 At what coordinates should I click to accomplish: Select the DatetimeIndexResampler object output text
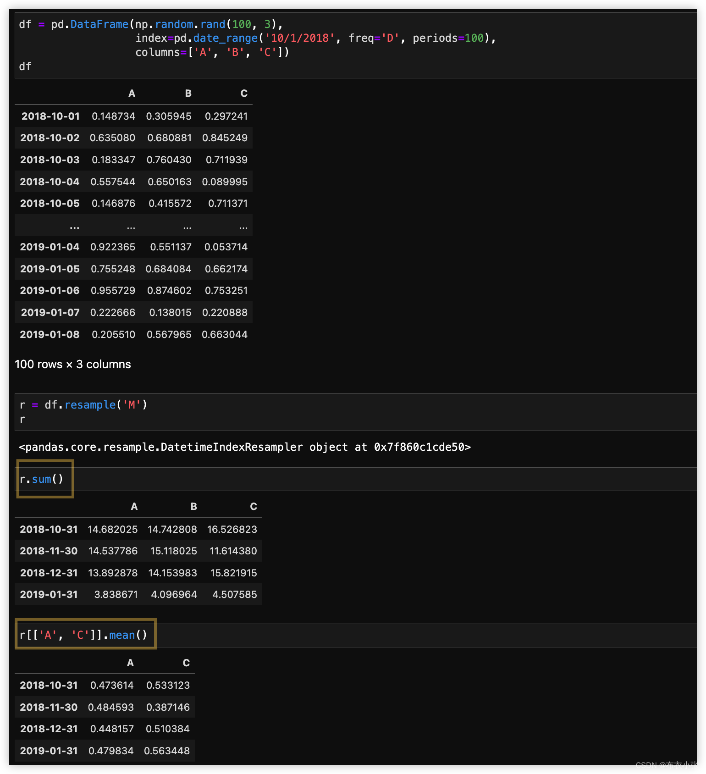tap(245, 447)
